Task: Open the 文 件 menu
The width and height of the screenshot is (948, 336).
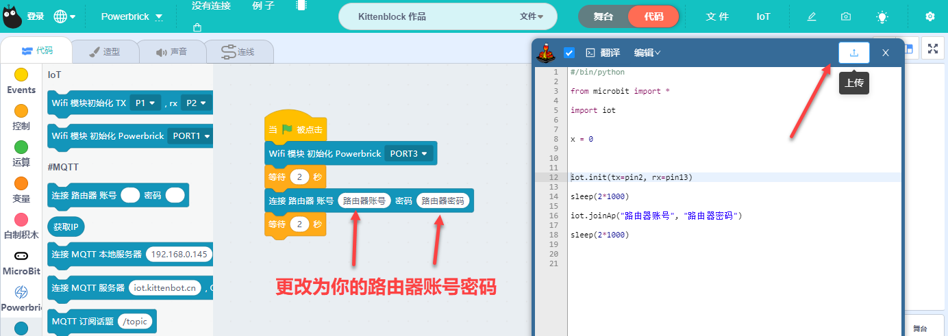Action: (x=717, y=16)
